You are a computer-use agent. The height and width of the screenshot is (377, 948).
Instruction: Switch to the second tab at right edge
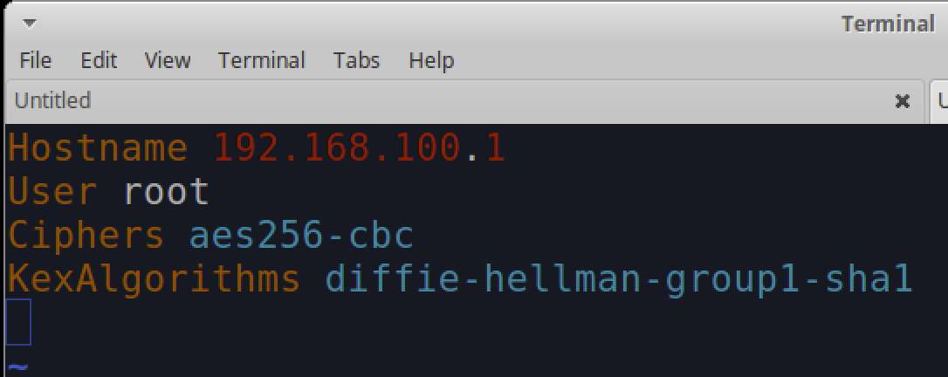click(x=941, y=101)
